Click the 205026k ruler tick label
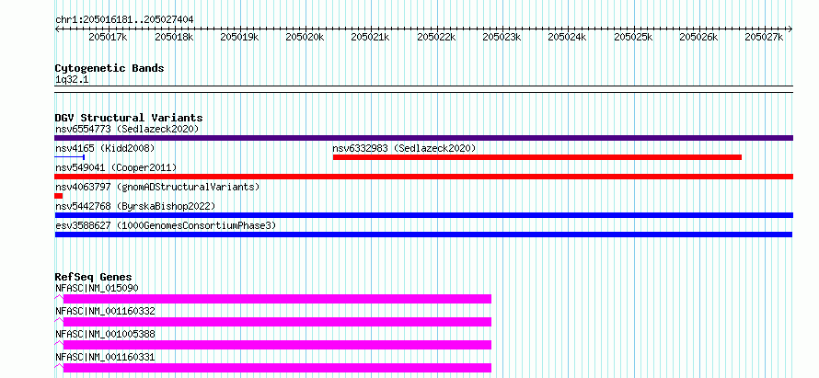The height and width of the screenshot is (378, 819). 698,37
